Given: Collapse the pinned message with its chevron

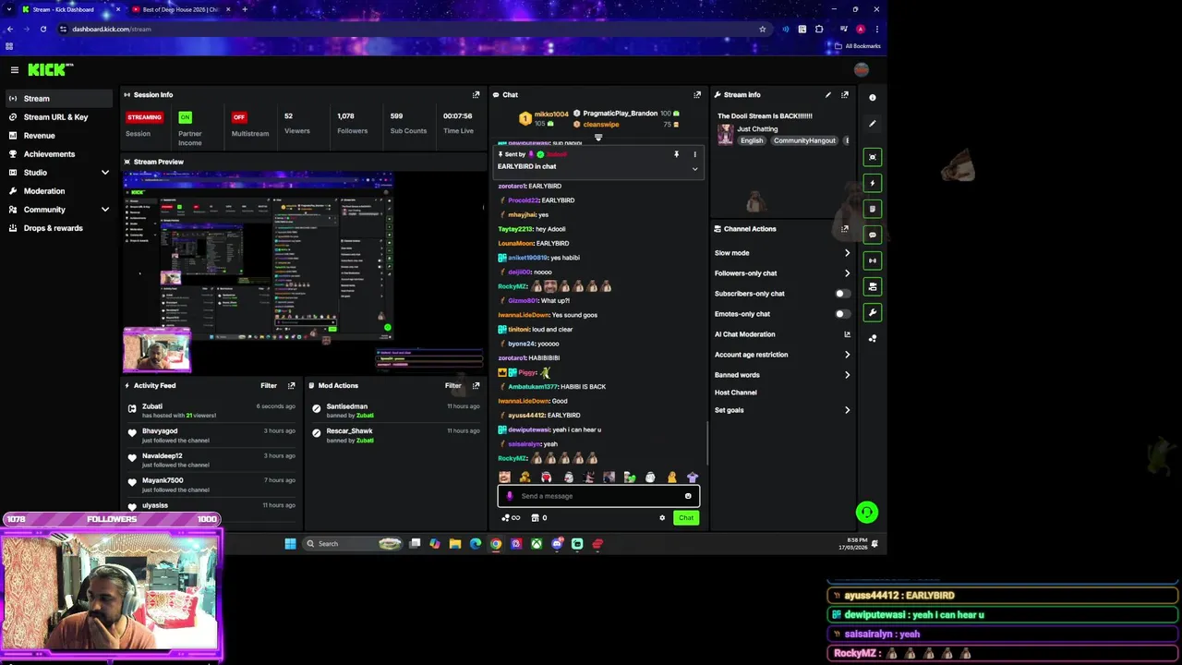Looking at the screenshot, I should [x=694, y=169].
